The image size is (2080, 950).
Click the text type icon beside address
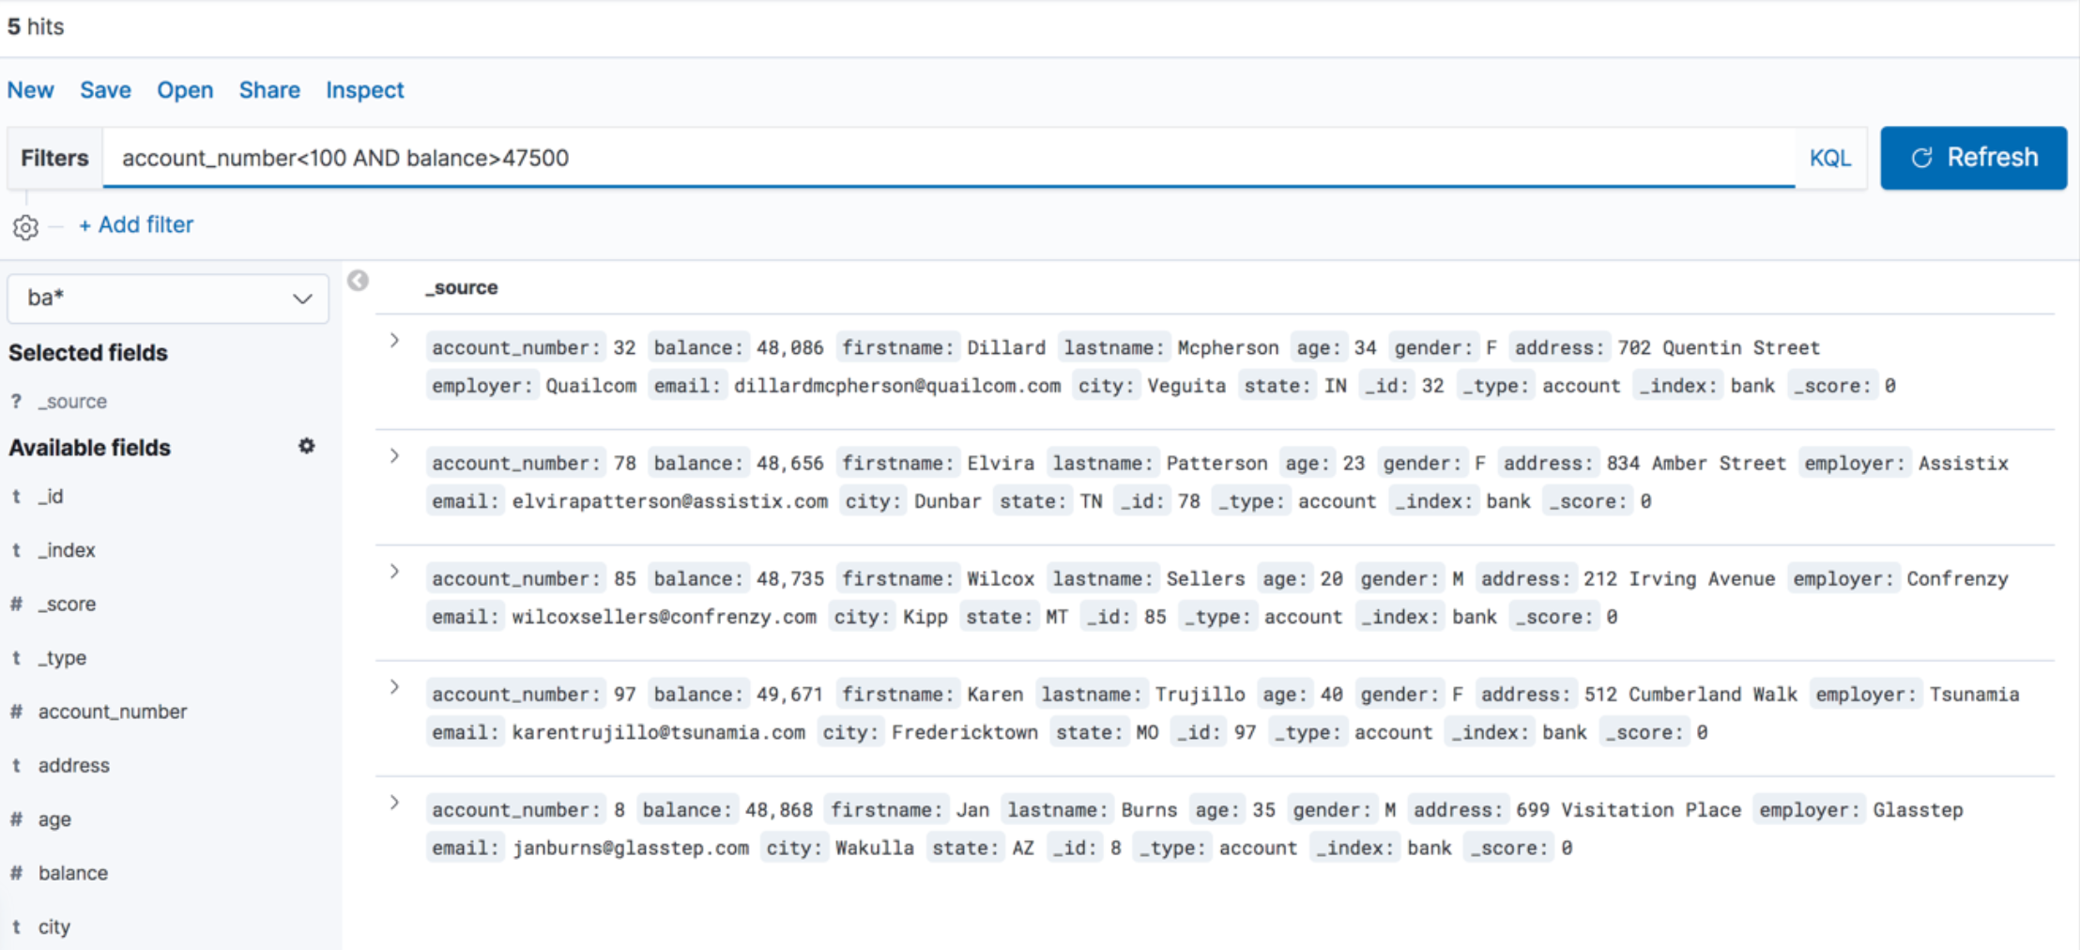point(16,765)
